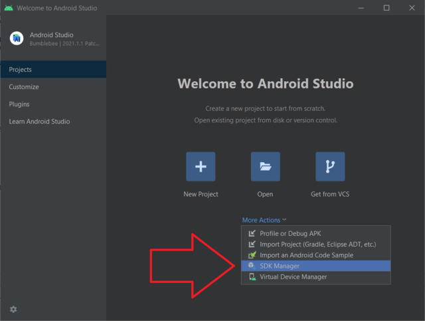Go to Learn Android Studio

click(53, 122)
